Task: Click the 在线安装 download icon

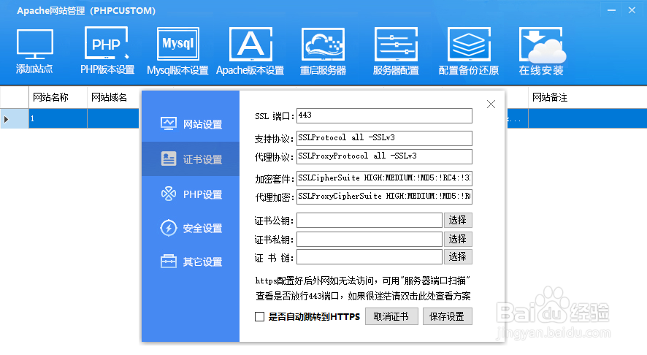Action: pyautogui.click(x=542, y=45)
